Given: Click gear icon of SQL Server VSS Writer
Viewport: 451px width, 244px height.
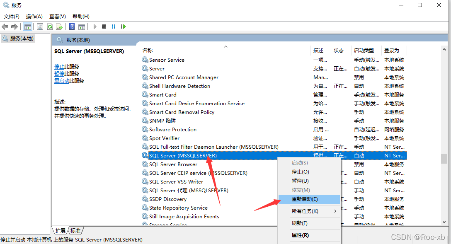Looking at the screenshot, I should click(145, 181).
